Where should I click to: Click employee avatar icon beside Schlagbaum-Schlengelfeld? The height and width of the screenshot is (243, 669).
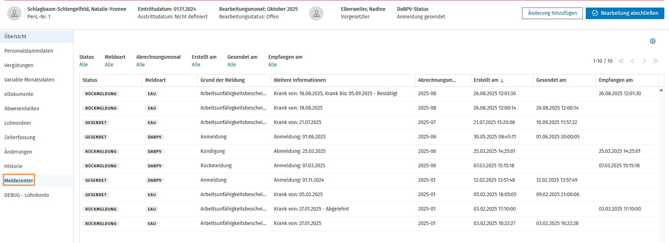(x=14, y=13)
